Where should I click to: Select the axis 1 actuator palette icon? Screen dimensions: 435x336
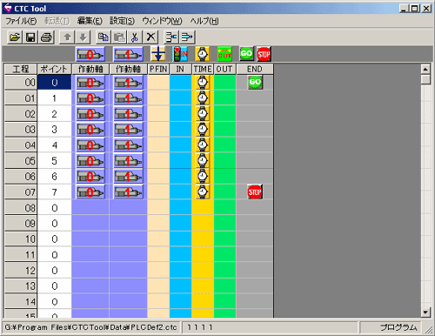point(128,54)
